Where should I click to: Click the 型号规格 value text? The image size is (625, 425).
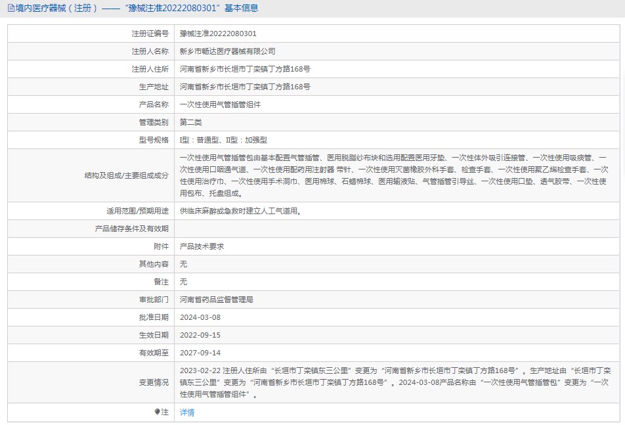(223, 139)
